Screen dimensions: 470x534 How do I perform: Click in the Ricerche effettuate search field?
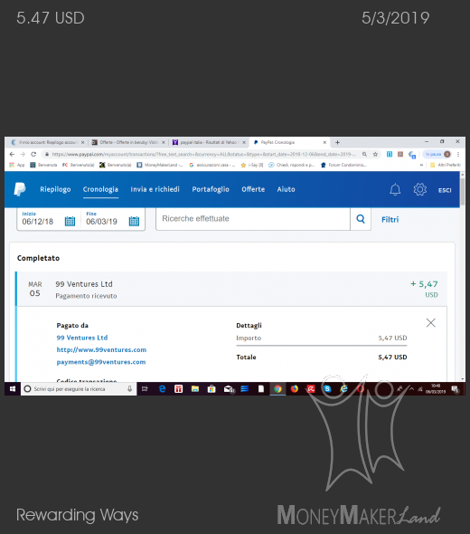[253, 219]
